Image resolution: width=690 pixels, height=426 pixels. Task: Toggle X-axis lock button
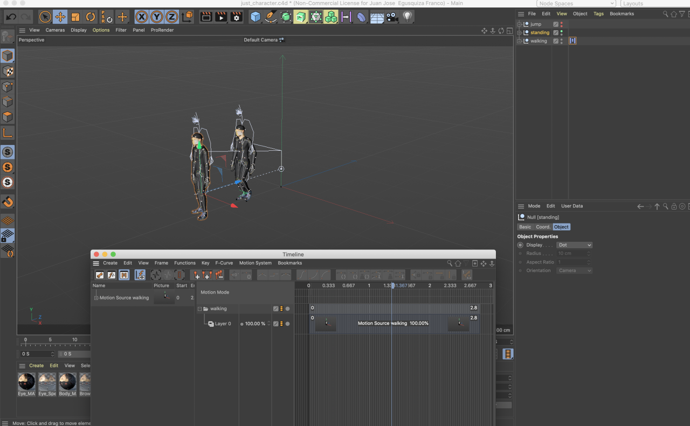[141, 17]
